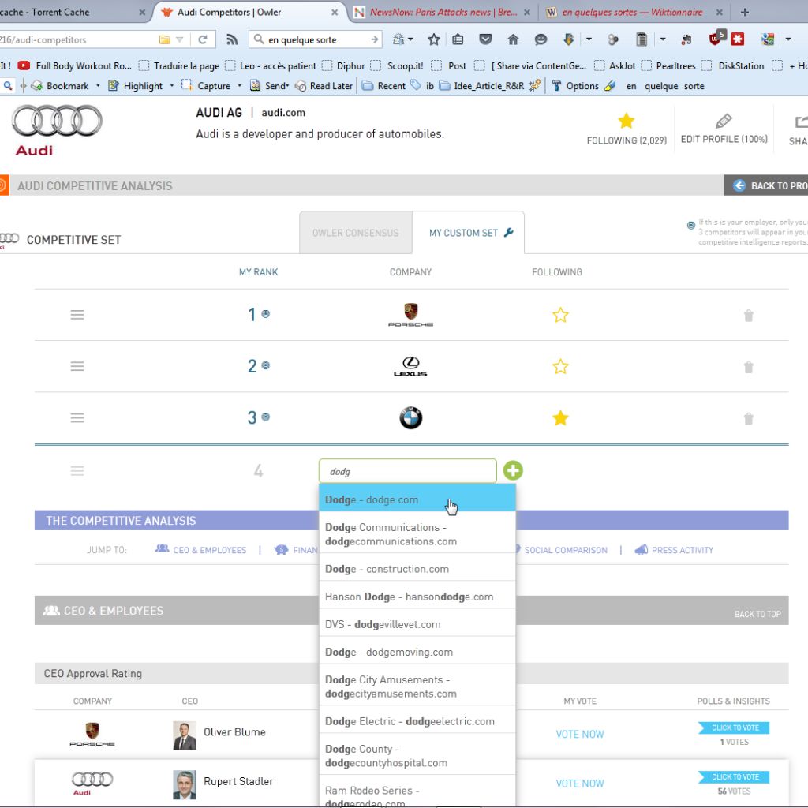Select Dodge - dodge.com suggestion
This screenshot has height=808, width=808.
click(x=417, y=499)
